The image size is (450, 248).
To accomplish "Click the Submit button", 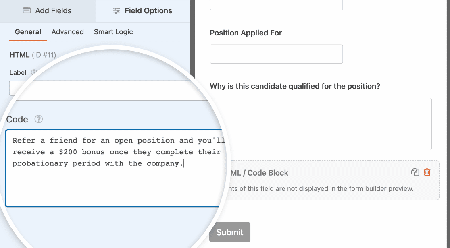I will point(229,232).
